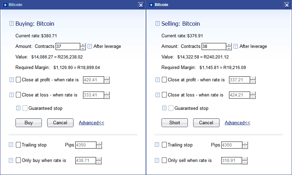Open Close at profit help icon in Buying window

12,80
